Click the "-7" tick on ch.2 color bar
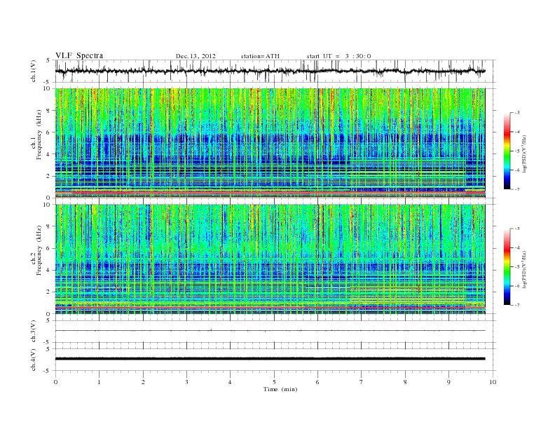This screenshot has height=429, width=555. tap(517, 305)
